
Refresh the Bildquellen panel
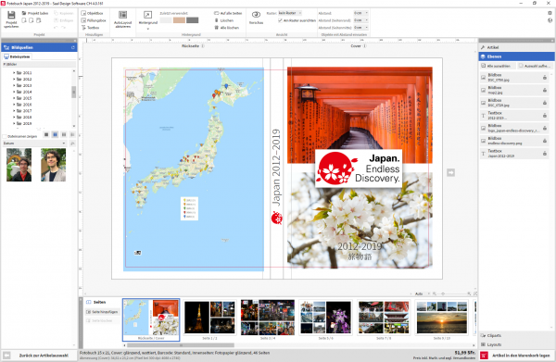(x=73, y=47)
